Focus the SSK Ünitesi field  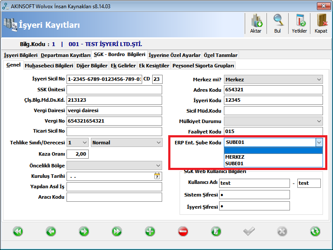[x=114, y=90]
